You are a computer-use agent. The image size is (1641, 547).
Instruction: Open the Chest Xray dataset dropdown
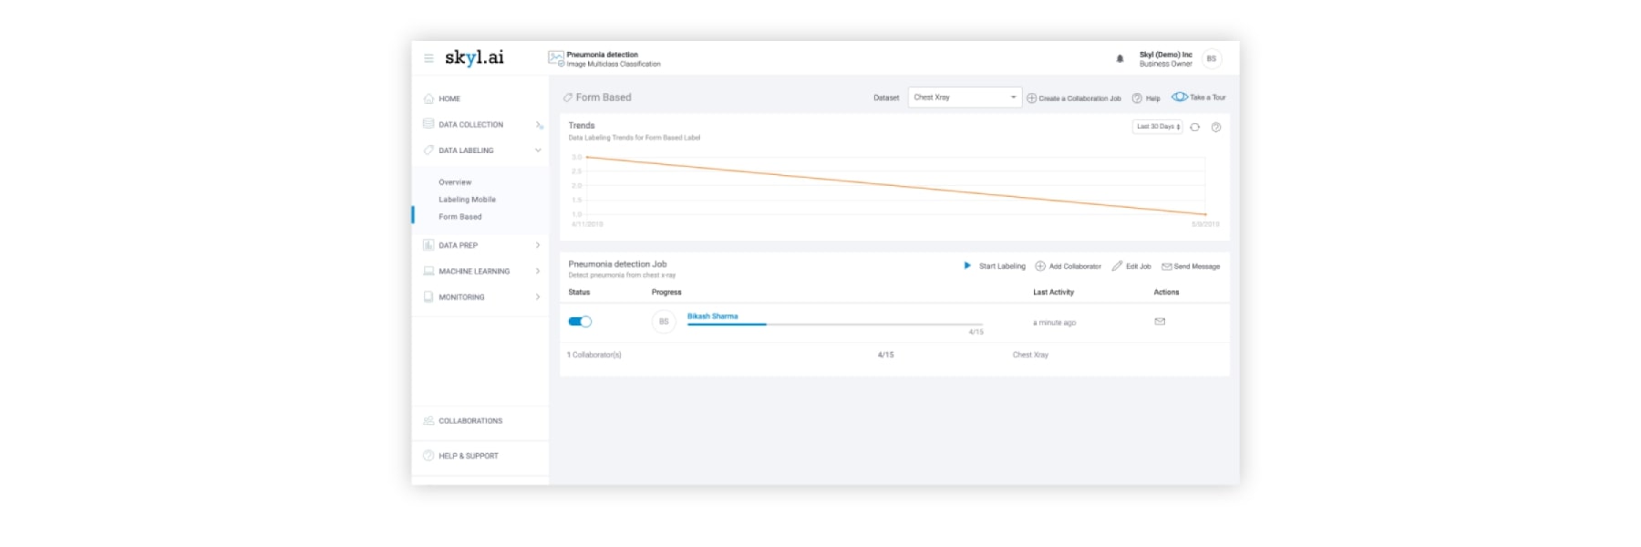[x=964, y=98]
